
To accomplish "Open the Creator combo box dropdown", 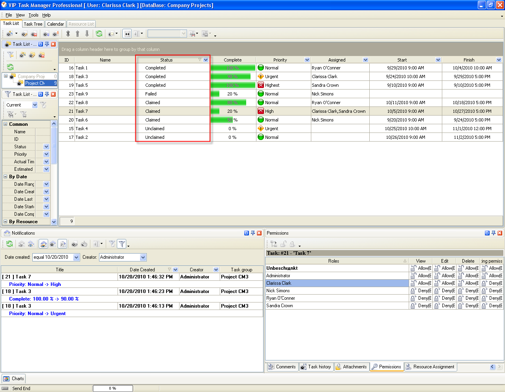I will [x=143, y=257].
